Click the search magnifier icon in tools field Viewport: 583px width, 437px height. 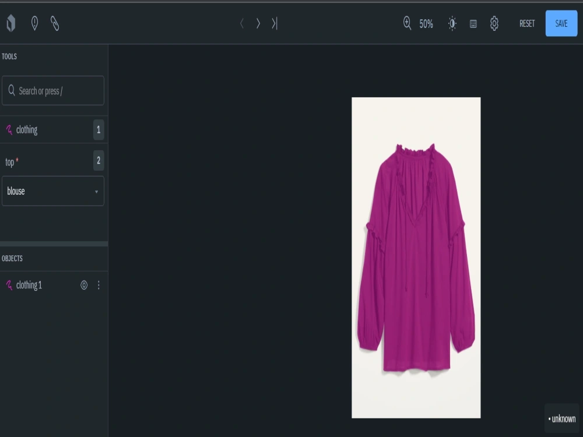12,90
